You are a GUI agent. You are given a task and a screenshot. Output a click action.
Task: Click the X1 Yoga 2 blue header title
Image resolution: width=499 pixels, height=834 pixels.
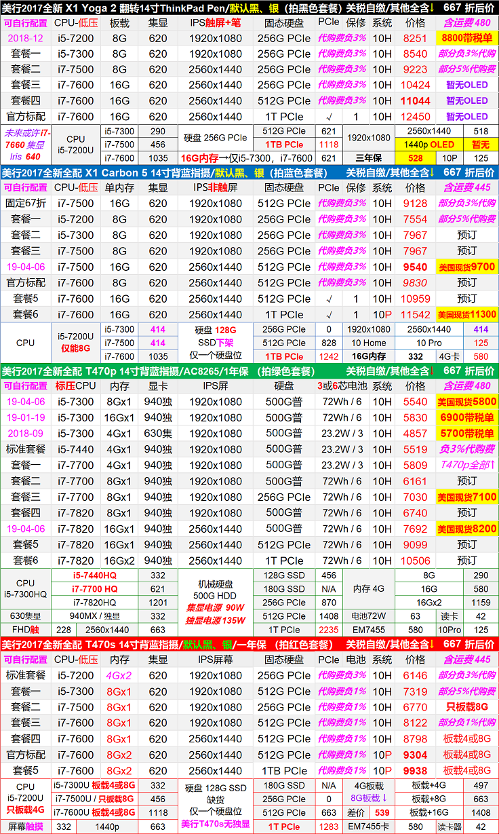tap(171, 7)
